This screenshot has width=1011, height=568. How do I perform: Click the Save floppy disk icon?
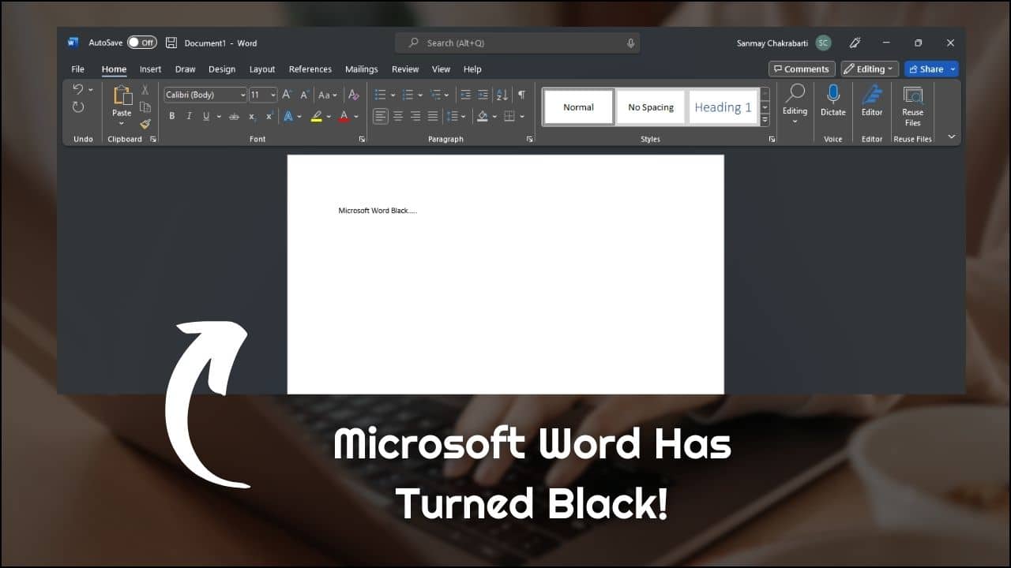point(171,43)
